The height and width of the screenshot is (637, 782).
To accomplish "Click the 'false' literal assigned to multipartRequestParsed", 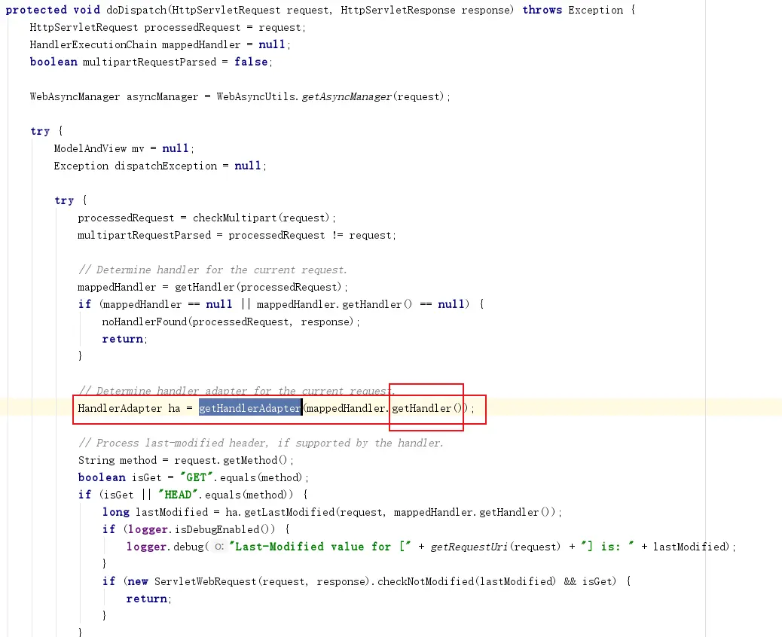I will [252, 62].
